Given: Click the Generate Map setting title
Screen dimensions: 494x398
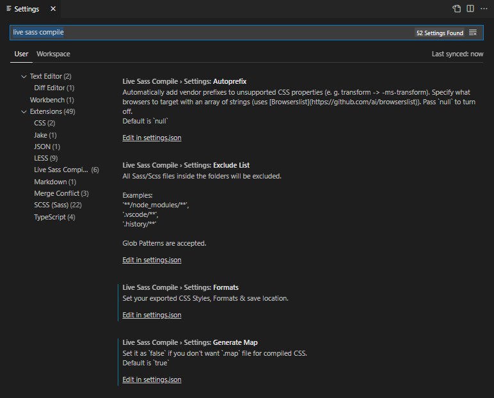Looking at the screenshot, I should pos(190,342).
